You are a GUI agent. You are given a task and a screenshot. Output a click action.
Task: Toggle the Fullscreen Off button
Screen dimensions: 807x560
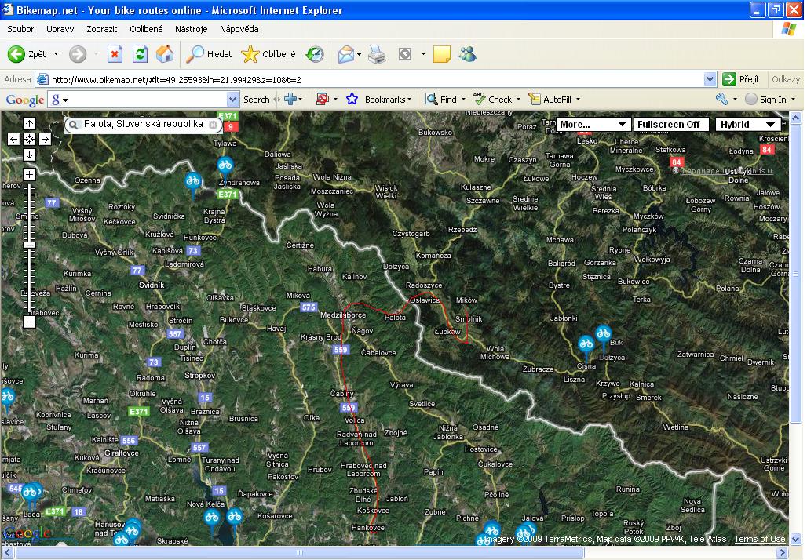pyautogui.click(x=669, y=124)
